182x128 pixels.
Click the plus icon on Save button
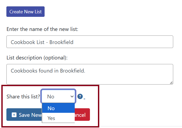click(x=14, y=115)
